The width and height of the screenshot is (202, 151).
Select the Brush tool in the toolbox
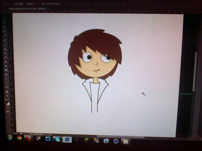pos(5,45)
